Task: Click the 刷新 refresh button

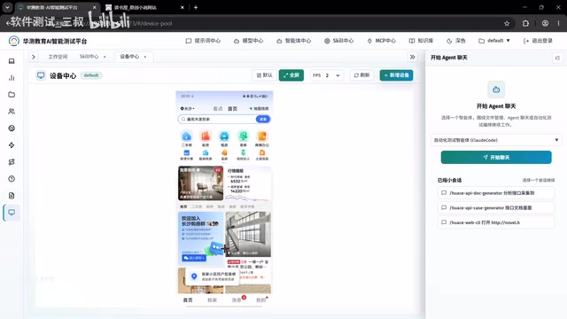Action: pyautogui.click(x=361, y=75)
